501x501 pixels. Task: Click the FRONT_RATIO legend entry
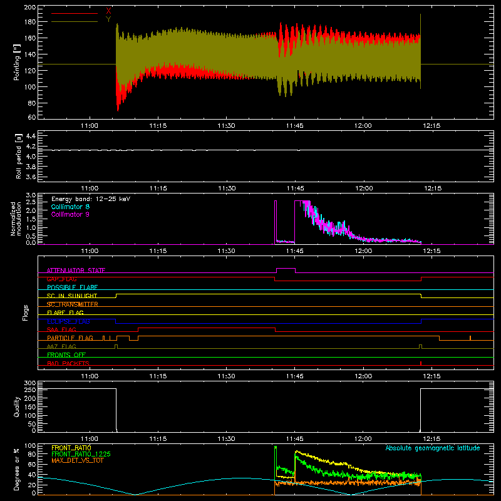click(x=71, y=448)
